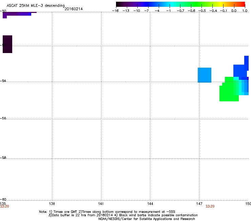Image resolution: width=251 pixels, height=221 pixels.
Task: Click the "-58" latitude axis label
Action: tap(3, 158)
